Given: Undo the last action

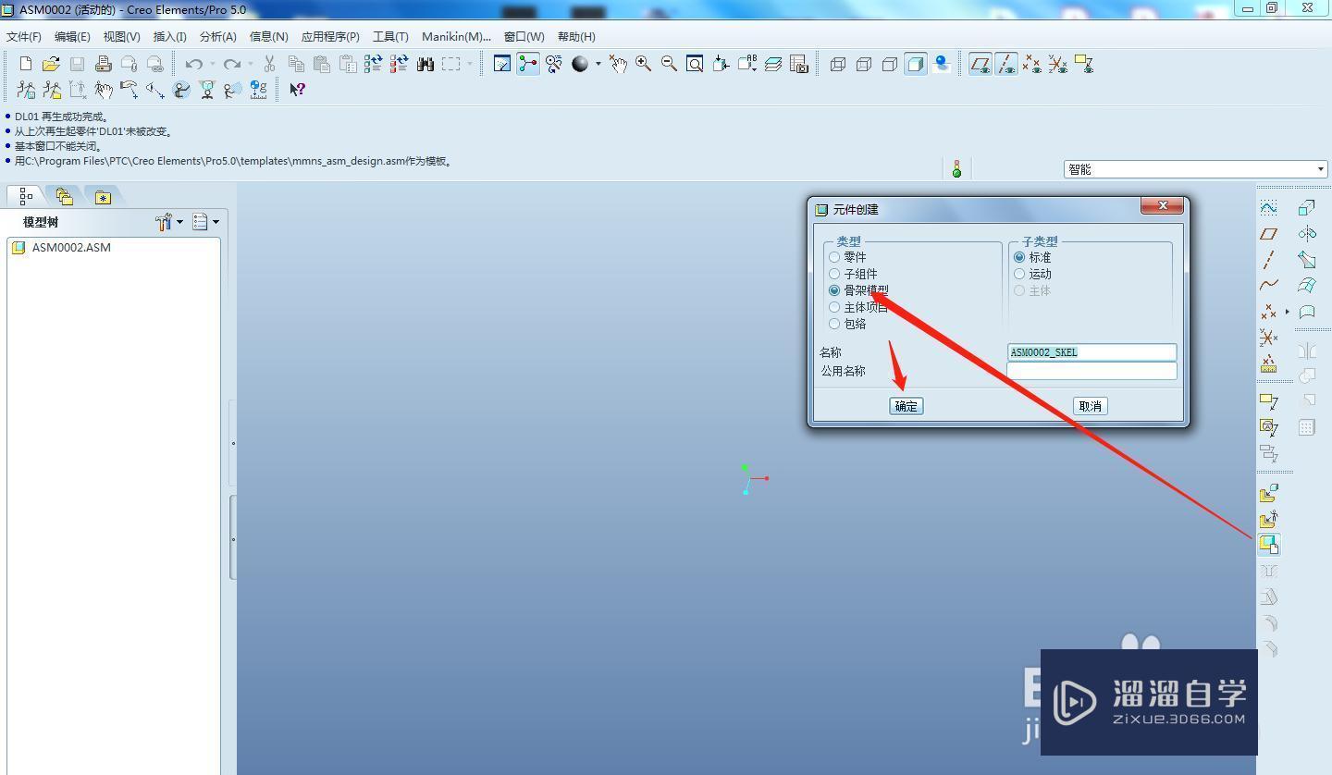Looking at the screenshot, I should [193, 64].
